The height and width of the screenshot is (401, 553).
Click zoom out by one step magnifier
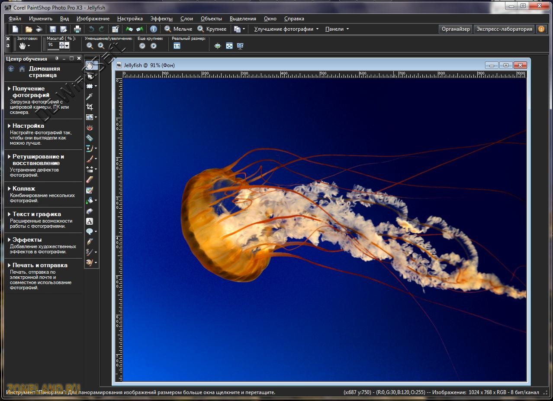tap(90, 46)
